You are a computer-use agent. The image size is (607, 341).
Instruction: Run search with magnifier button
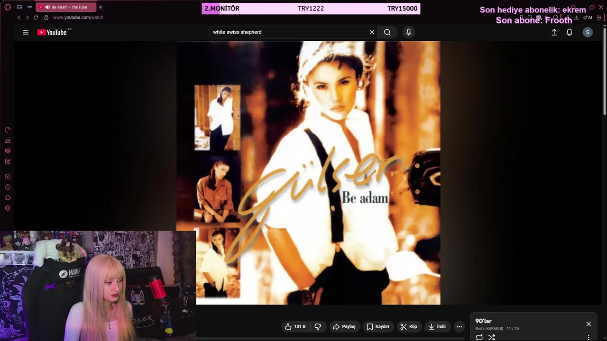point(387,32)
